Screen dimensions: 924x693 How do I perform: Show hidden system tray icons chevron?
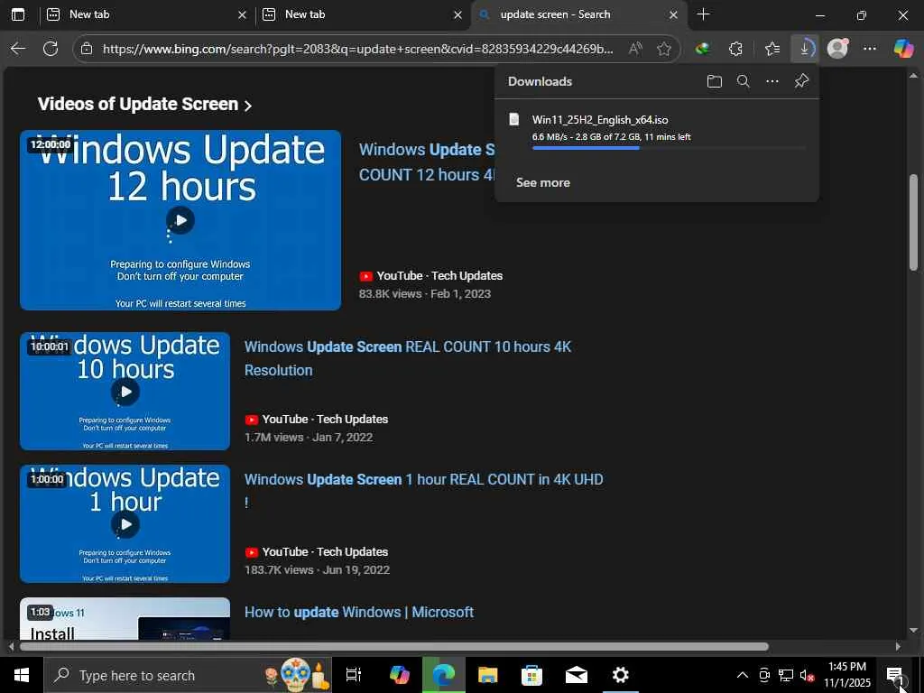743,675
